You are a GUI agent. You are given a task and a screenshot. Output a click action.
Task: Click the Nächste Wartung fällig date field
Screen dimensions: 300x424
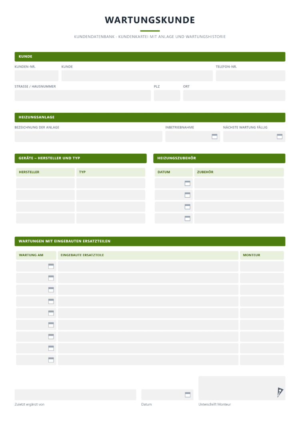click(x=254, y=136)
